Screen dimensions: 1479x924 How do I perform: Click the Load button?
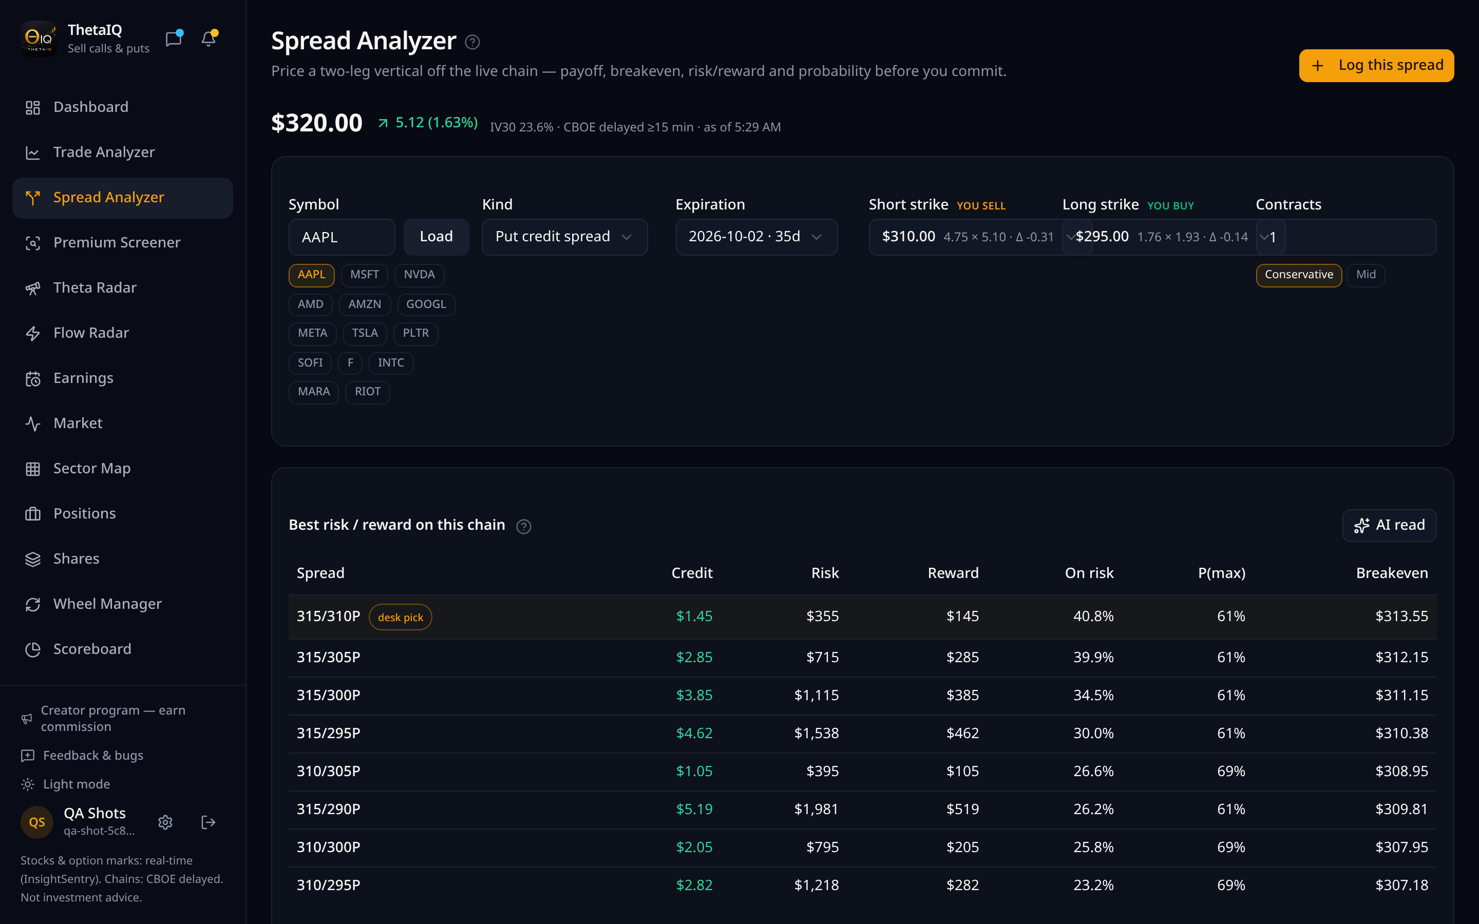(437, 237)
